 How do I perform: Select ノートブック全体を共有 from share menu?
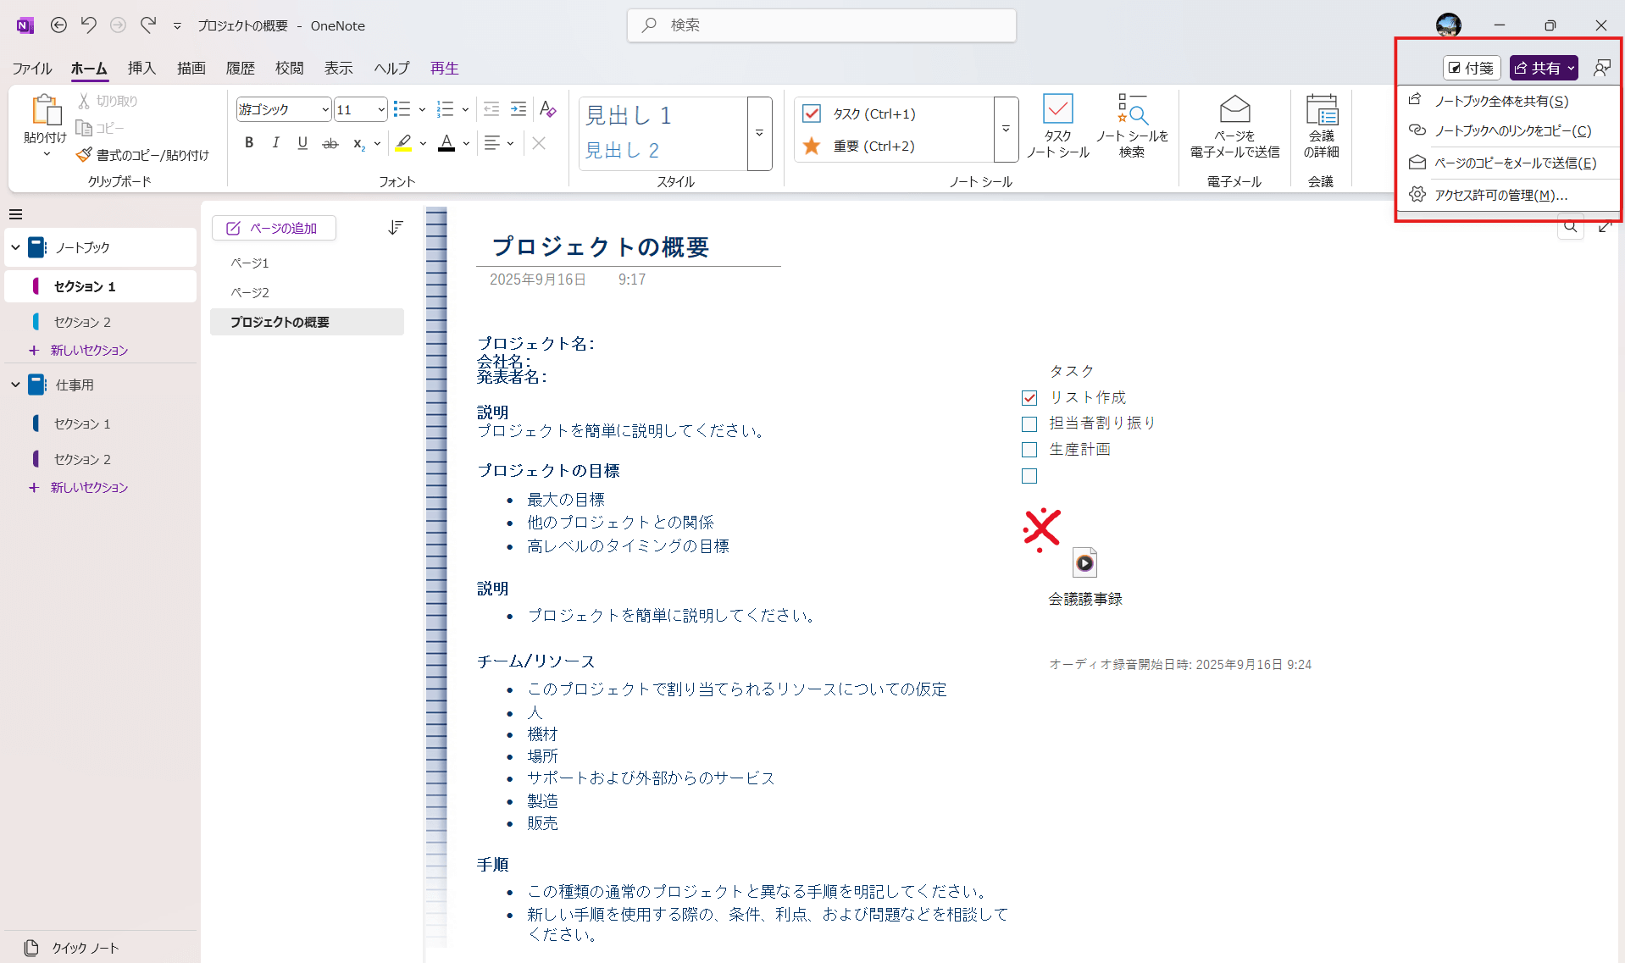[1500, 101]
